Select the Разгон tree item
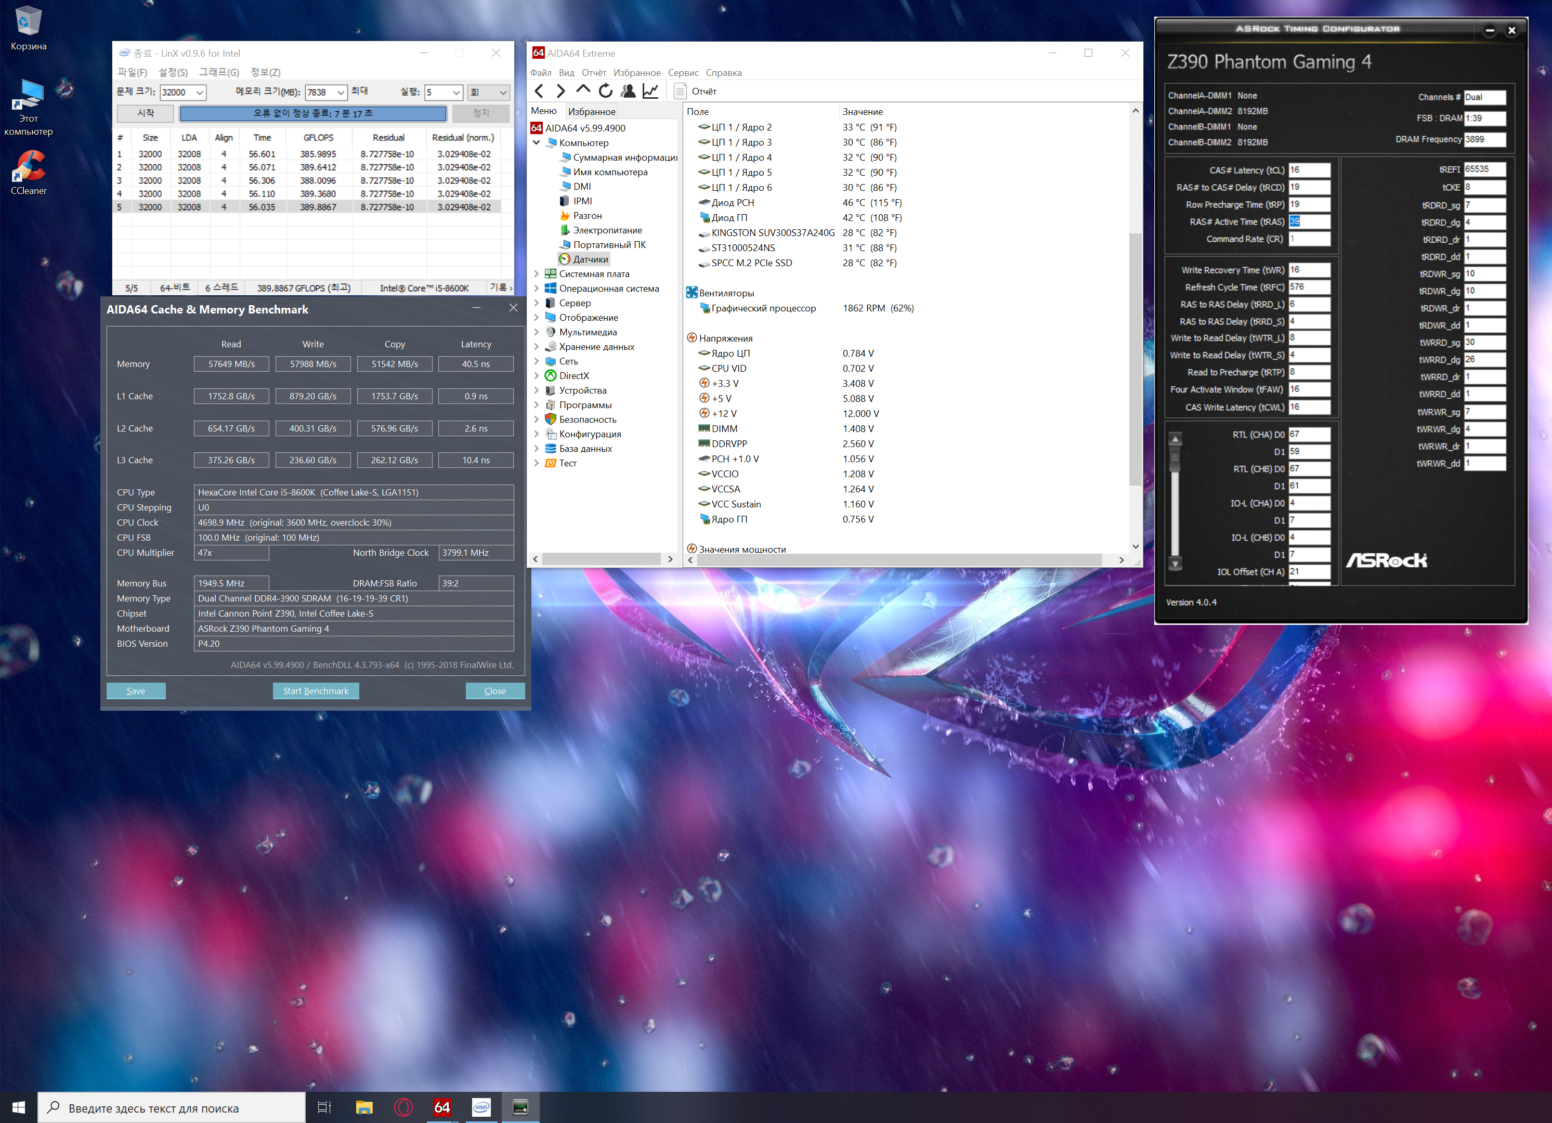 click(x=587, y=216)
